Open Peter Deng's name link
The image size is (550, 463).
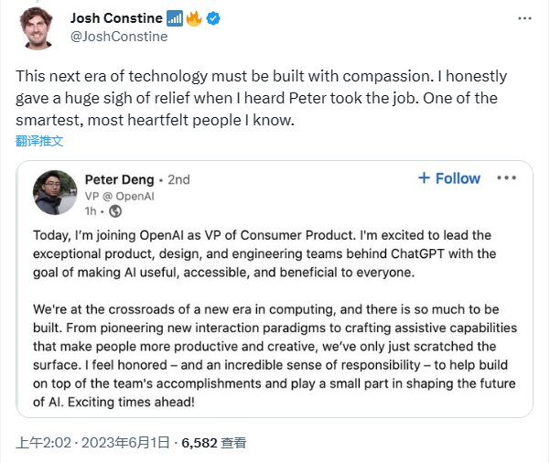(x=120, y=179)
